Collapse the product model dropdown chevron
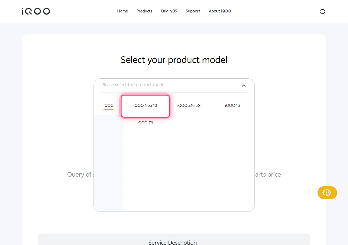Viewport: 348px width, 245px height. point(244,85)
